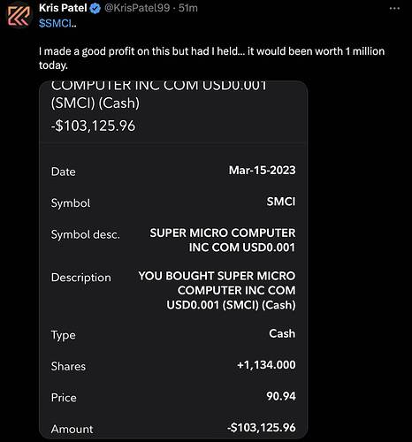The image size is (412, 442).
Task: Select the Mar-15-2023 date value
Action: pyautogui.click(x=262, y=171)
